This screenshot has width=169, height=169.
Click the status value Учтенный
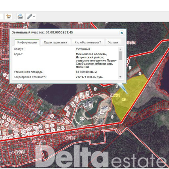(x=83, y=49)
